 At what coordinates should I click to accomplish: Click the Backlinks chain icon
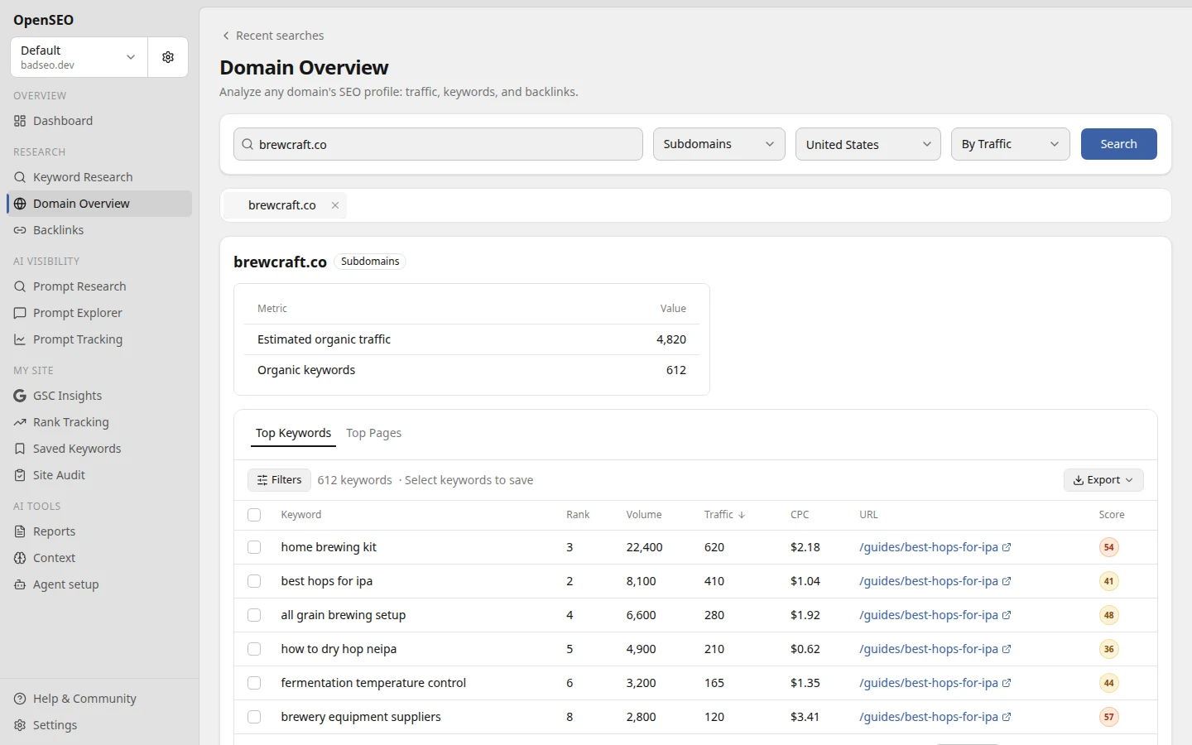click(x=20, y=230)
